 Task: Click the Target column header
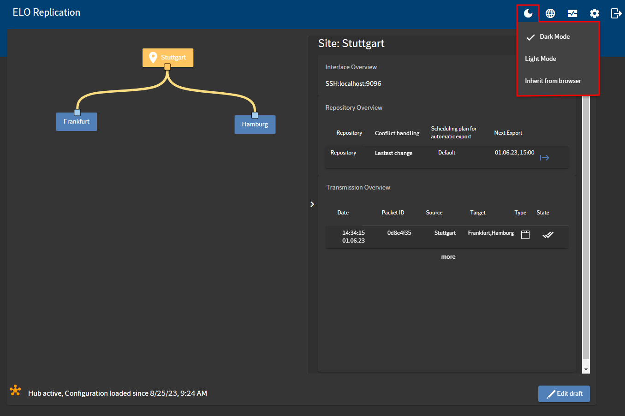click(478, 213)
